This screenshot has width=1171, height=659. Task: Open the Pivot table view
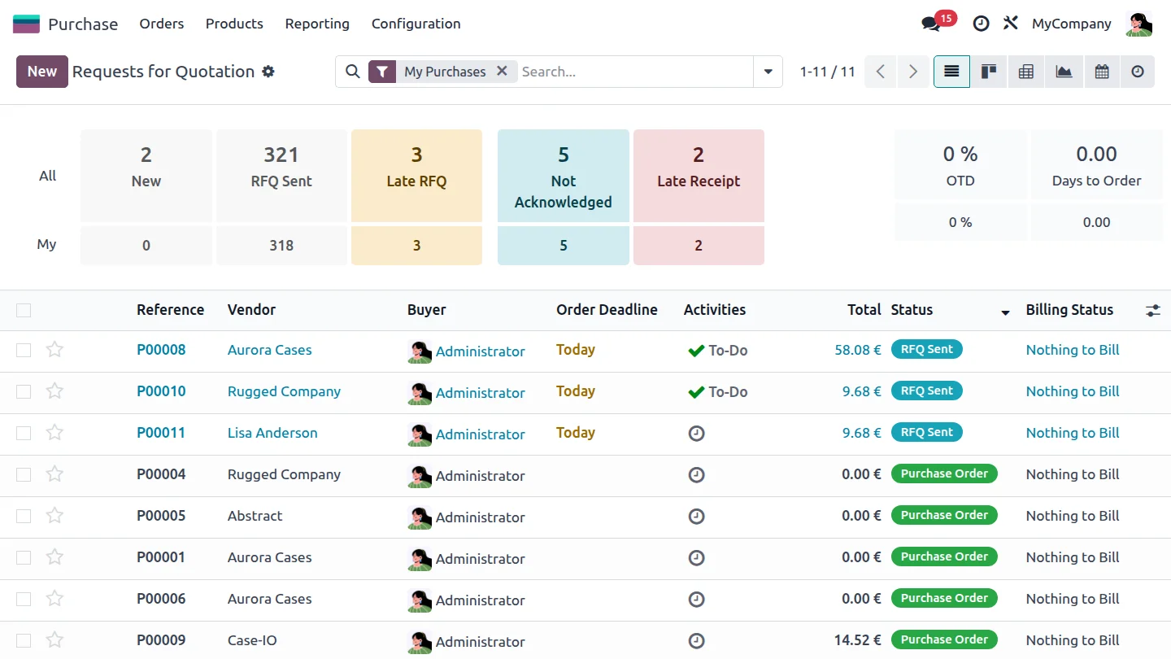click(x=1026, y=72)
